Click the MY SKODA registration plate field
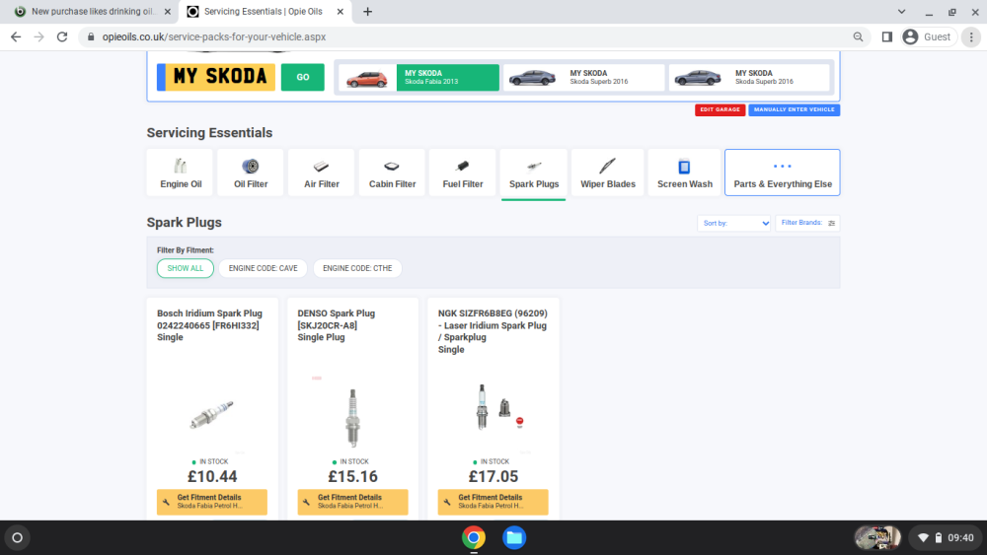Viewport: 987px width, 555px height. [x=216, y=77]
